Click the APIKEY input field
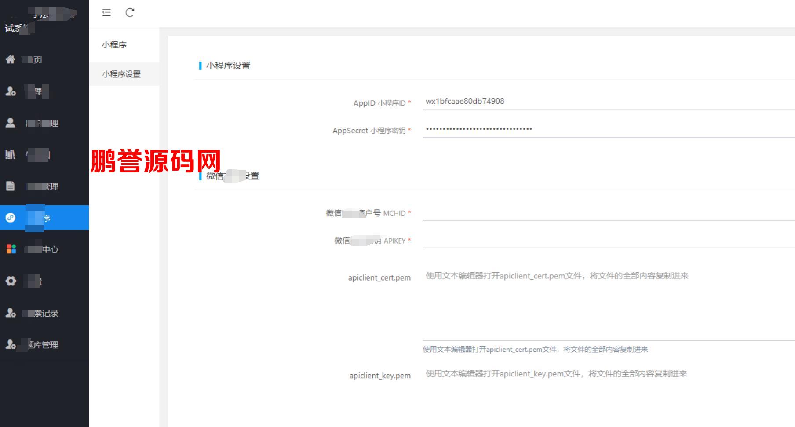The width and height of the screenshot is (795, 427). coord(609,240)
